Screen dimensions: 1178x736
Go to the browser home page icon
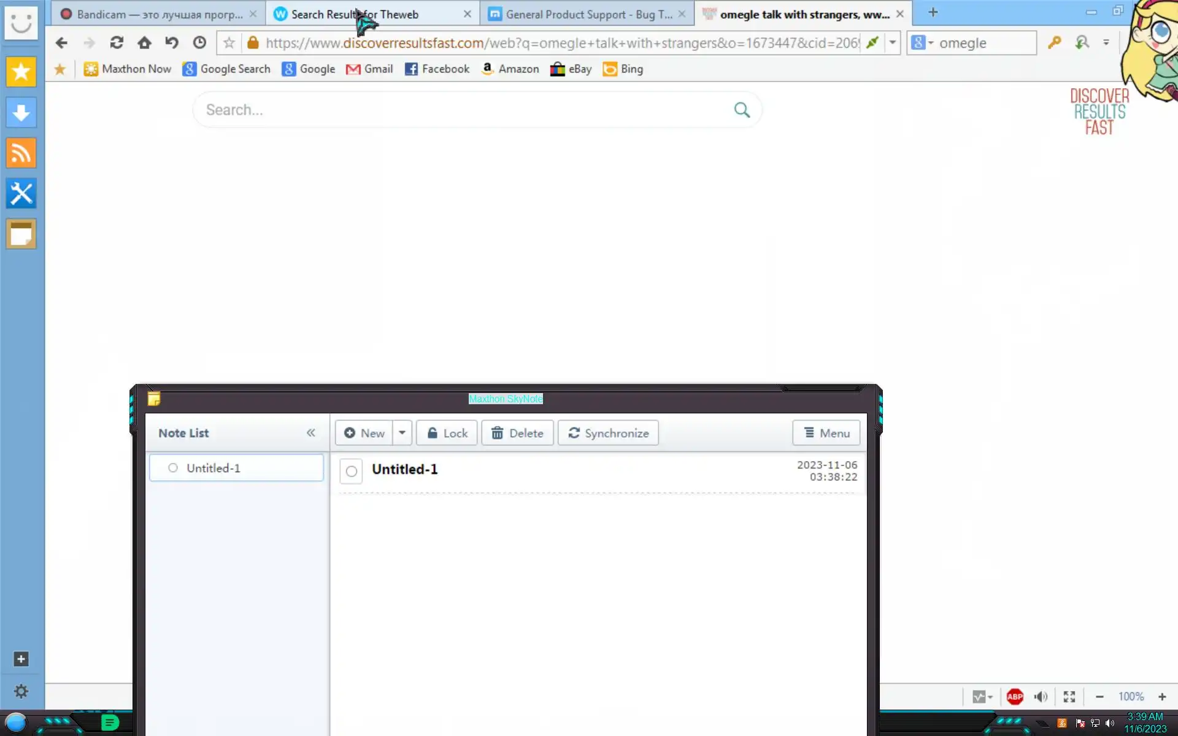pos(144,43)
